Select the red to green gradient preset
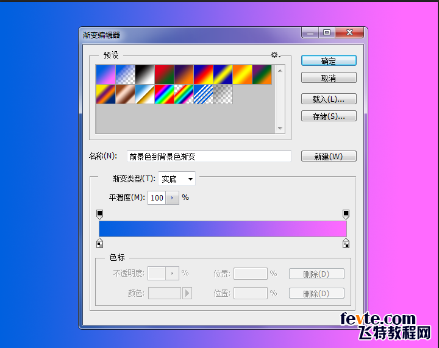The width and height of the screenshot is (439, 348). (x=165, y=75)
